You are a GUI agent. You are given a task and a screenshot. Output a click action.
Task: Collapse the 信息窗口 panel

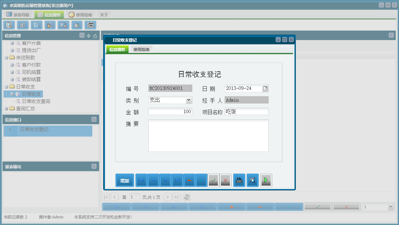click(94, 119)
